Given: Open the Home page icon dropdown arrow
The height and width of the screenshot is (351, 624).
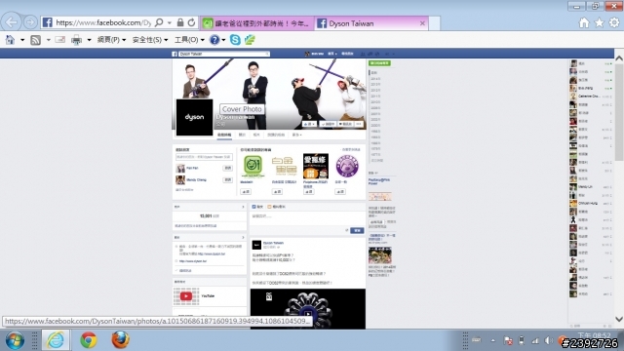Looking at the screenshot, I should point(22,40).
